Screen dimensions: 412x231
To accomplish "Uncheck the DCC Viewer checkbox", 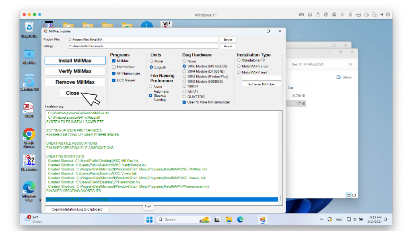I will pos(114,80).
